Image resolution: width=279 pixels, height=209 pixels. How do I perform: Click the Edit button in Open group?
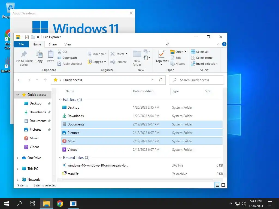[x=176, y=58]
